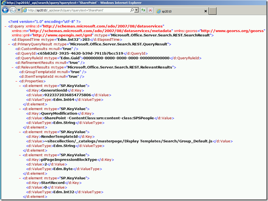268x201 pixels.
Task: Click the georss namespace URL
Action: coord(233,31)
